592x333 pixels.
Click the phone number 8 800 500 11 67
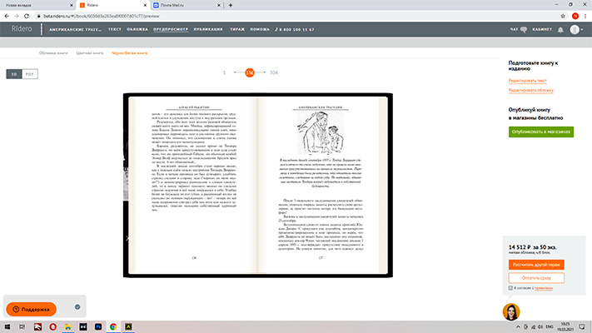point(296,29)
